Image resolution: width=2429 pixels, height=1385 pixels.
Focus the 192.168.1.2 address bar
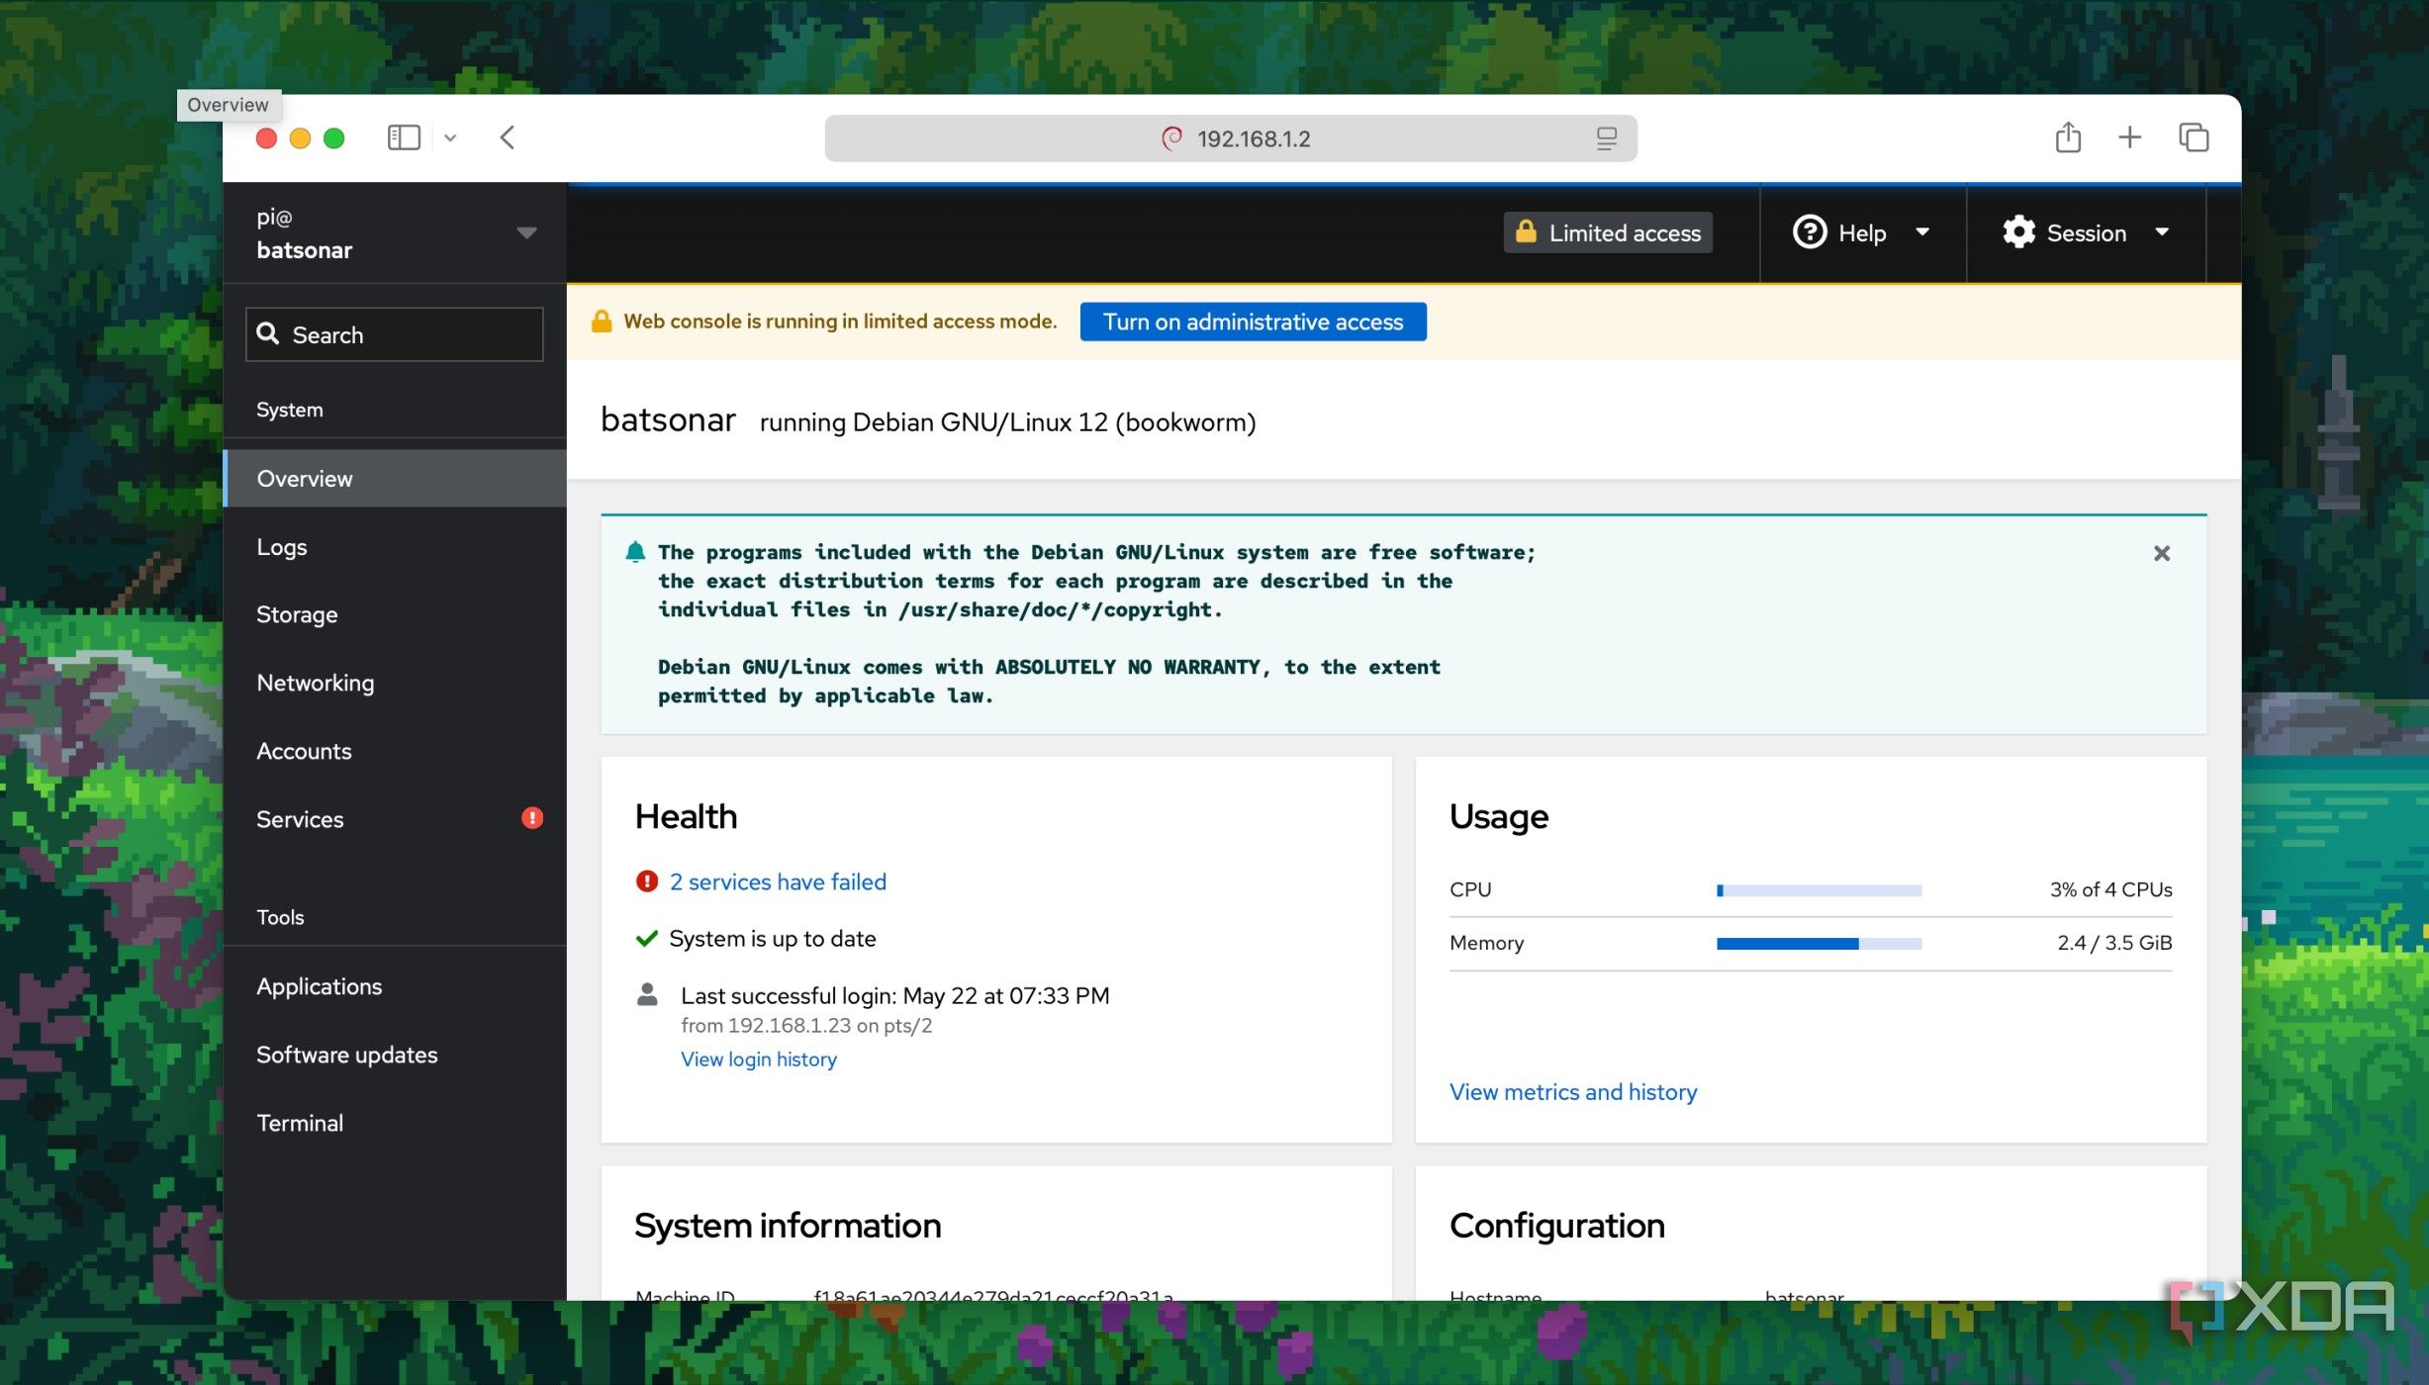coord(1231,138)
